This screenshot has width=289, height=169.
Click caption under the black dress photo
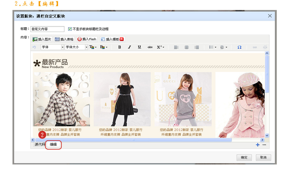click(121, 132)
